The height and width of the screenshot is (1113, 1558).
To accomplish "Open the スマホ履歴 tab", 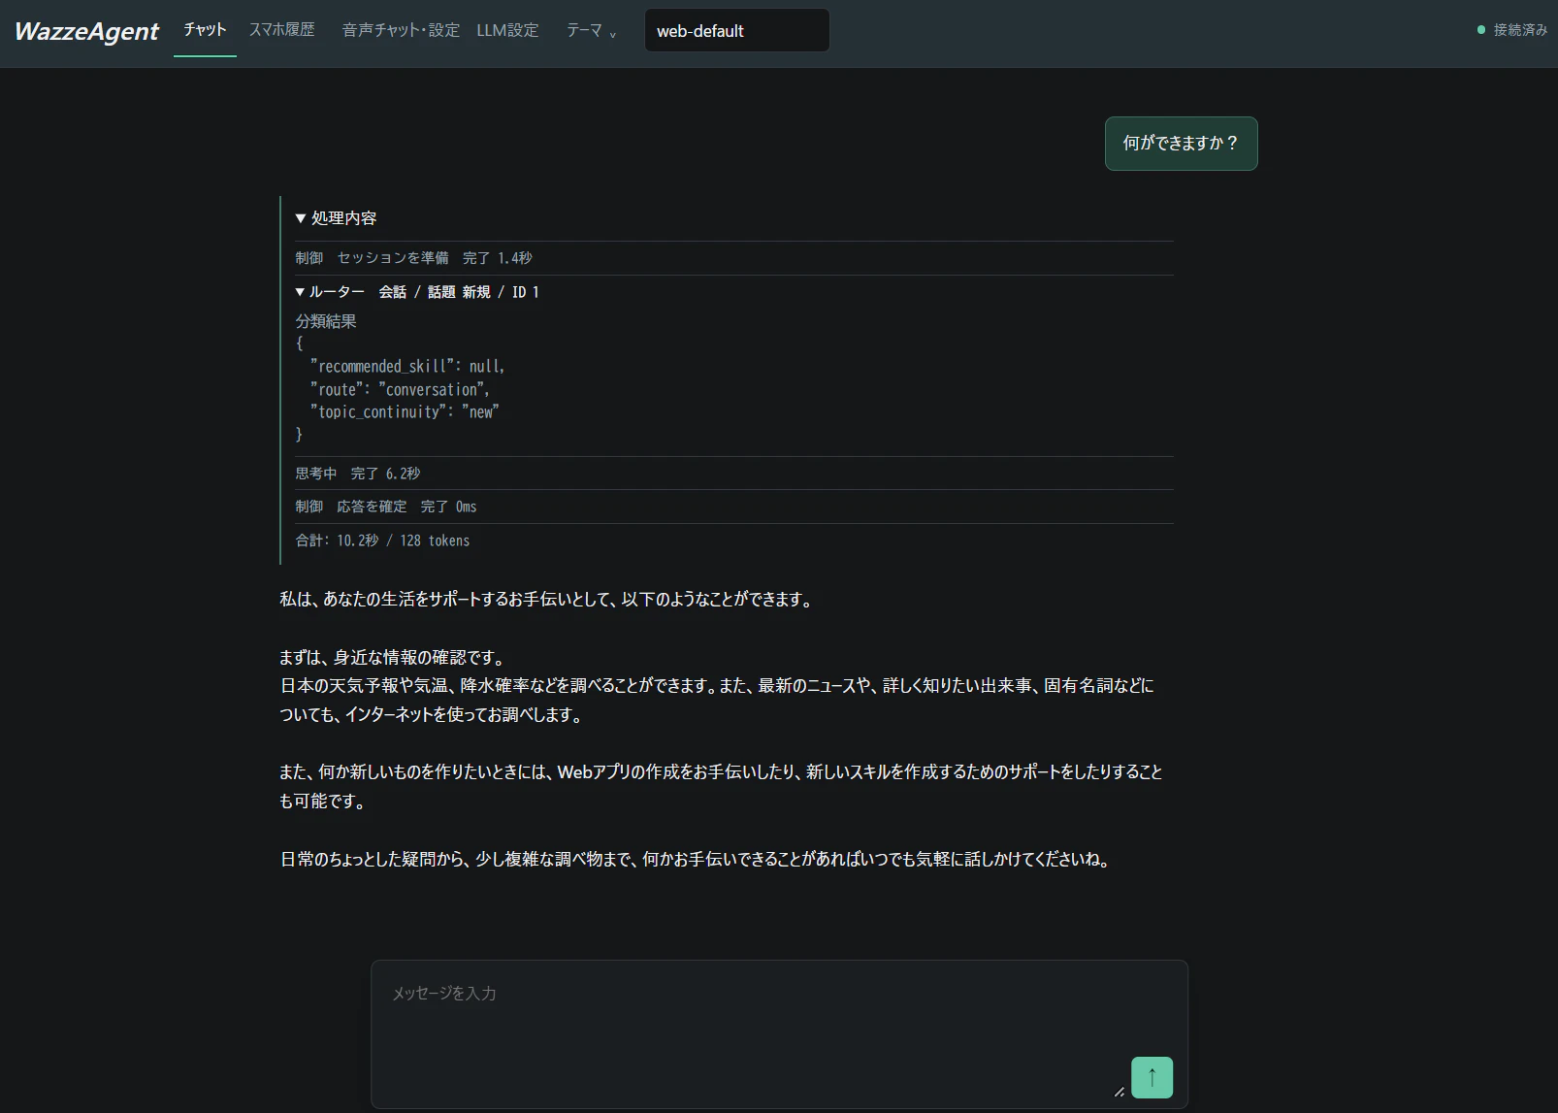I will coord(281,30).
